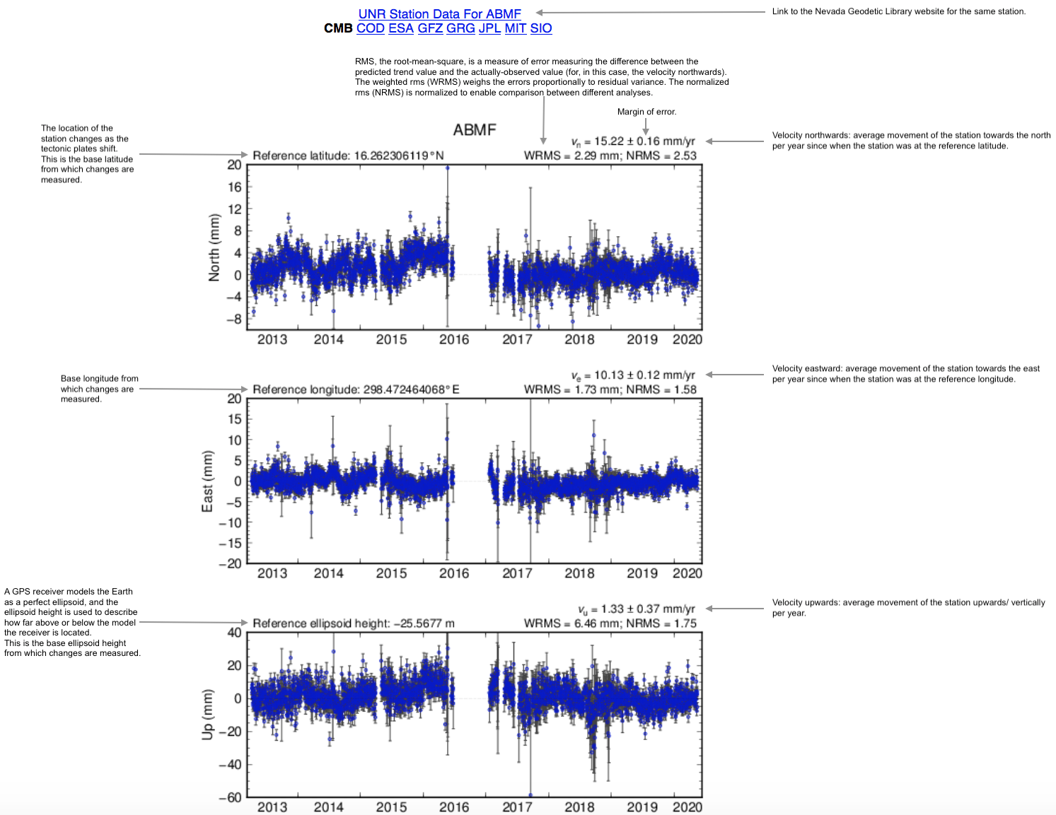This screenshot has width=1056, height=815.
Task: Click the East time series plot
Action: pyautogui.click(x=475, y=481)
